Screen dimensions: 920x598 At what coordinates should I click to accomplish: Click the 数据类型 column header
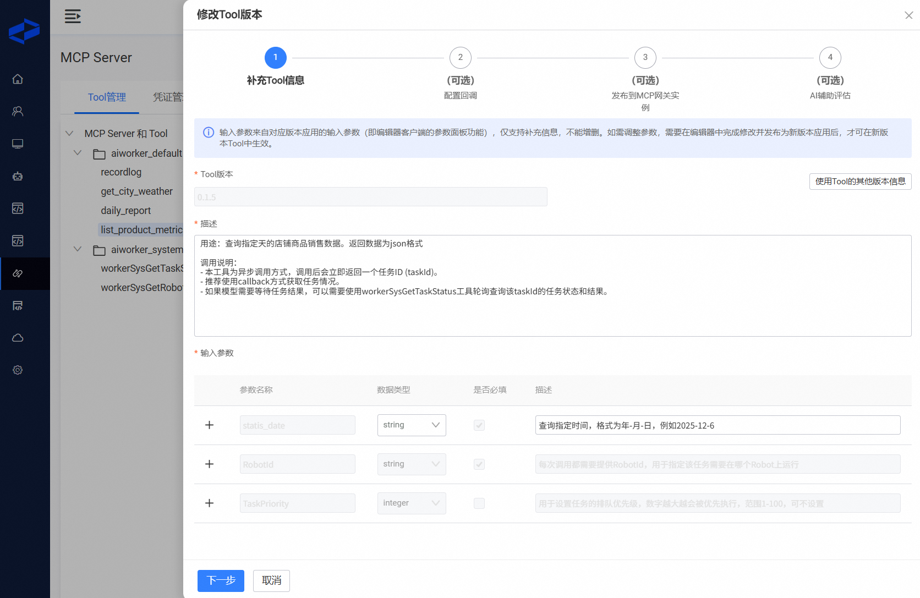coord(393,390)
